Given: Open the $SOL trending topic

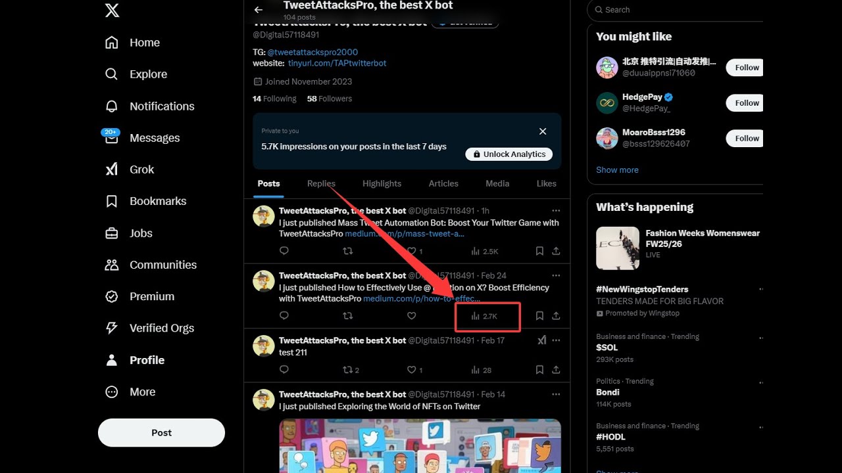Looking at the screenshot, I should point(607,348).
